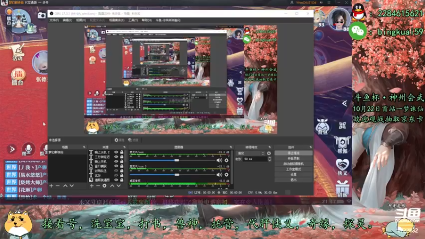Open gear settings for the 麦克风/Aux 3 channel
Screen dimensions: 425x239
point(226,175)
